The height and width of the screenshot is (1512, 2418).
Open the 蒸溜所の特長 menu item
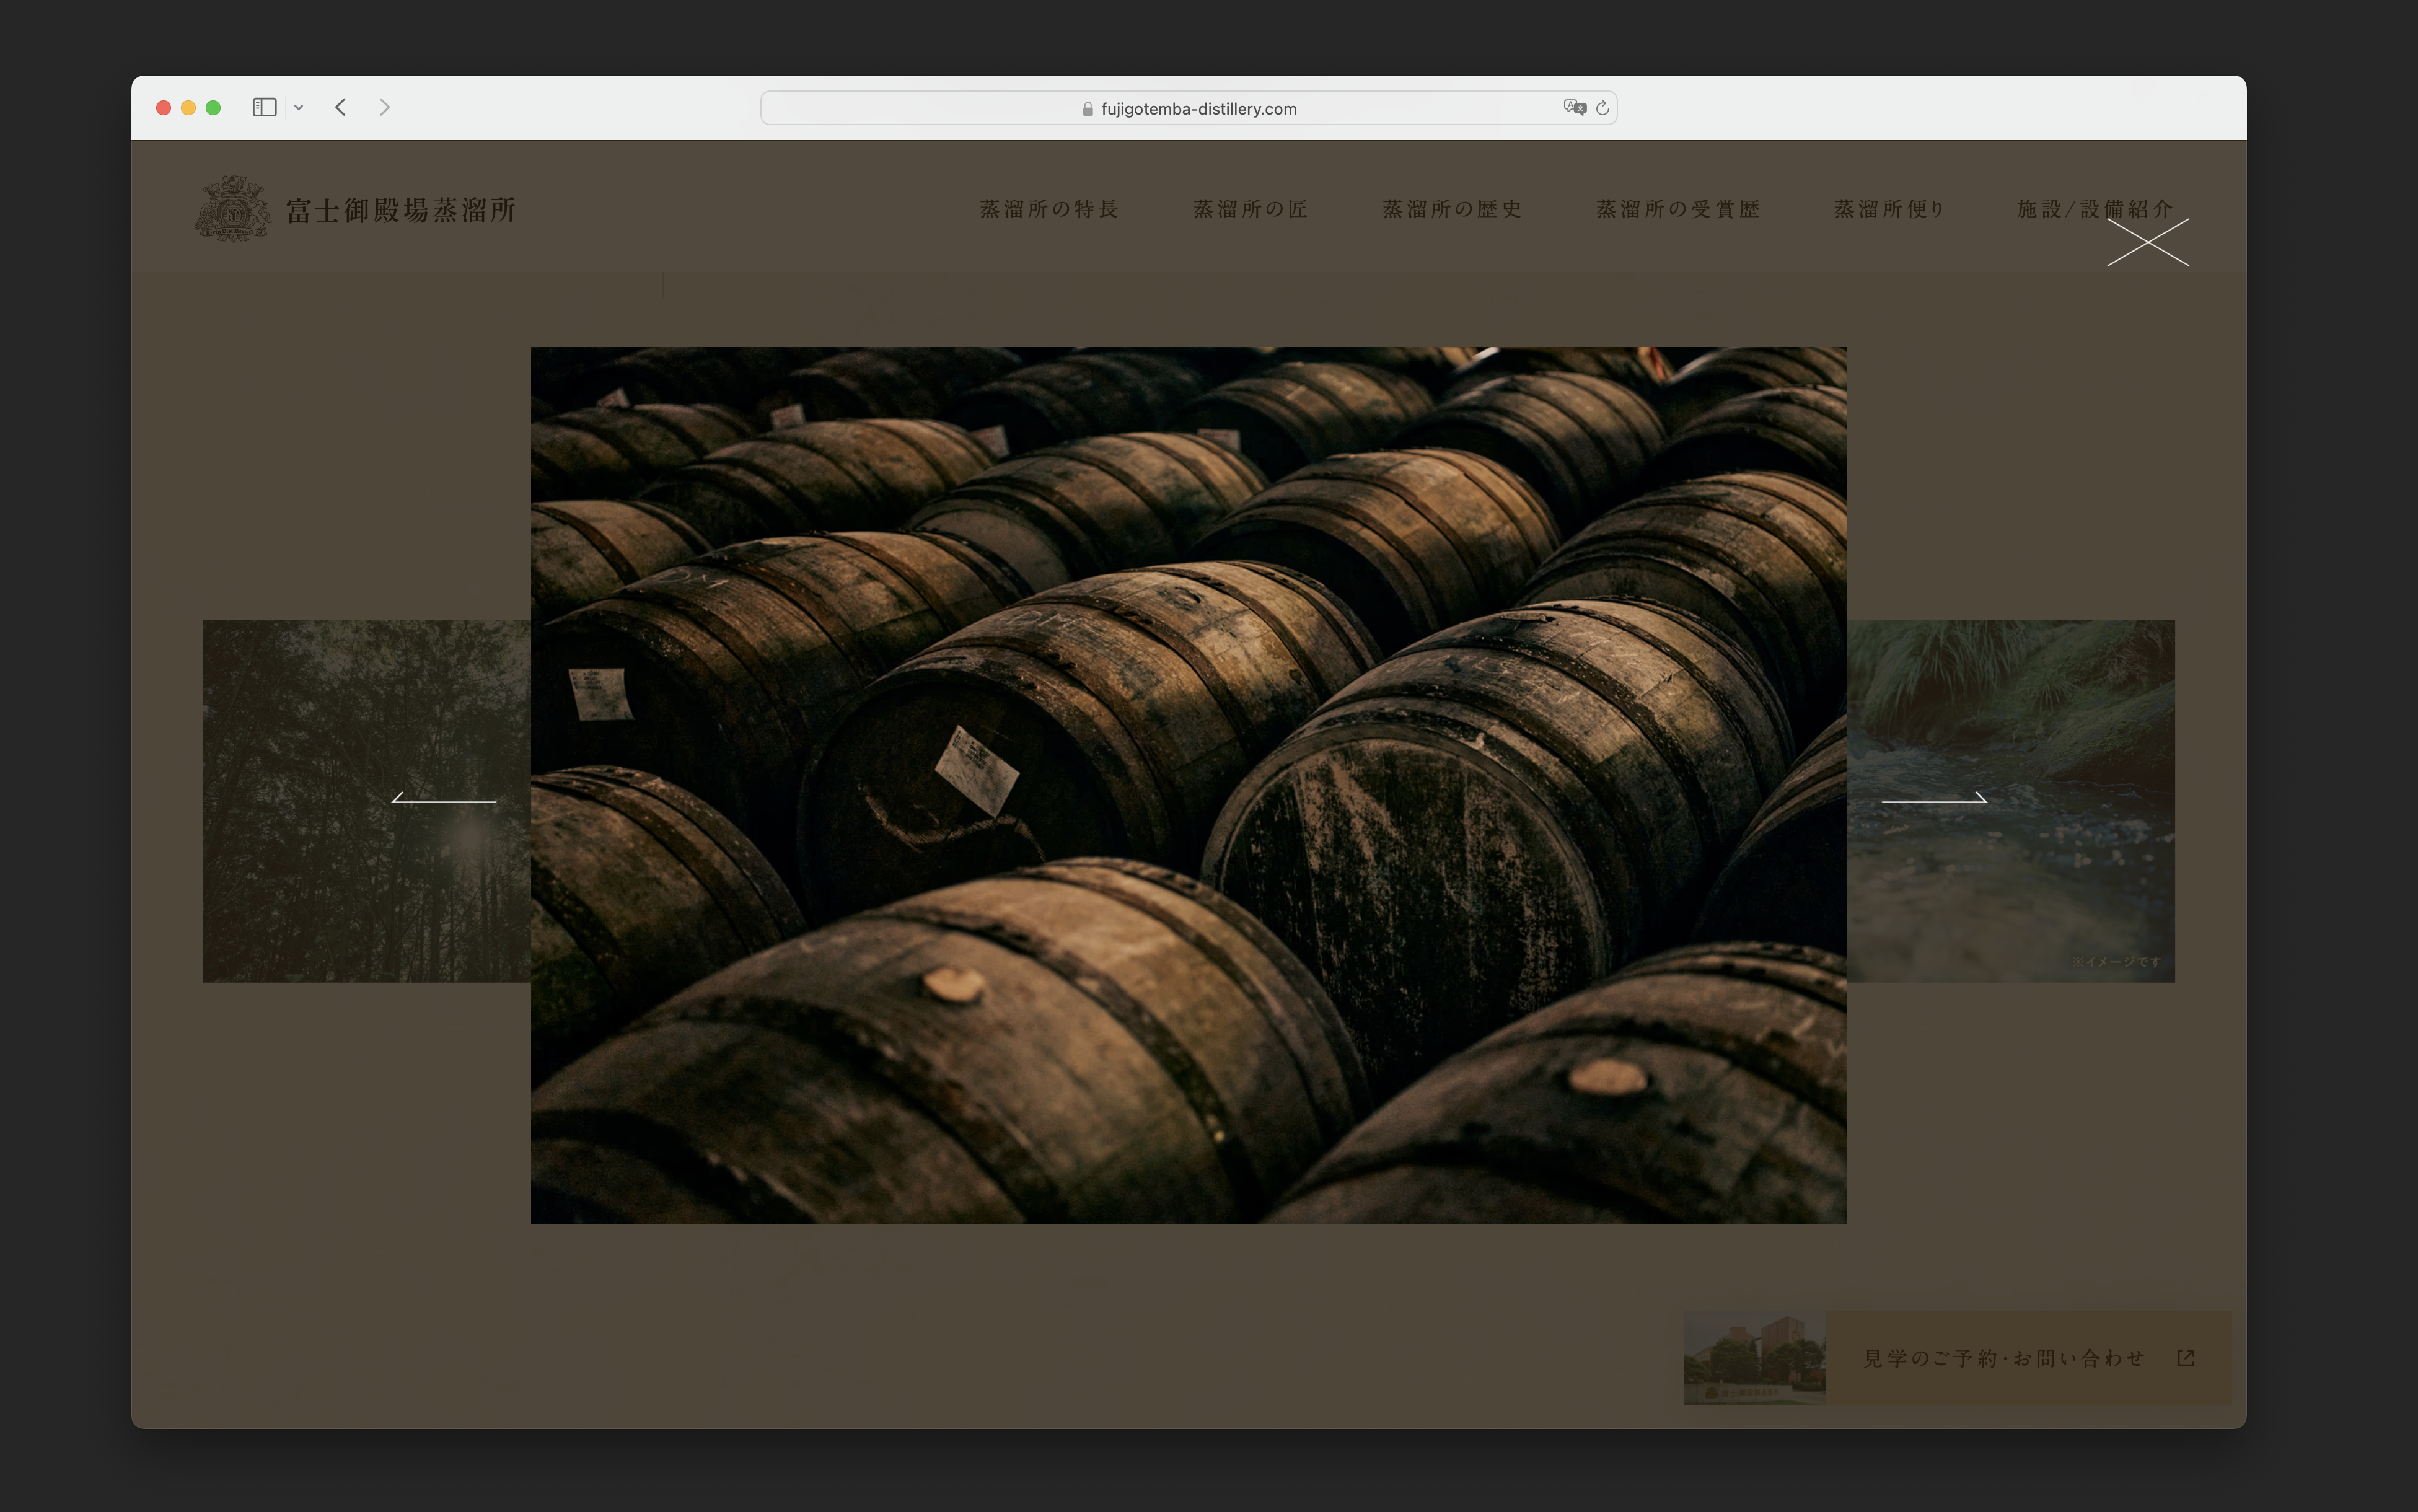click(1049, 209)
